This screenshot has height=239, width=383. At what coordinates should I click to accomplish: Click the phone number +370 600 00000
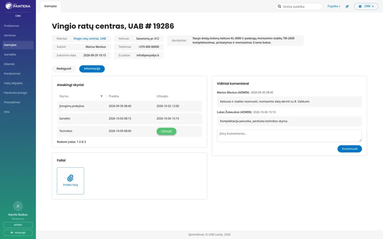pos(149,47)
